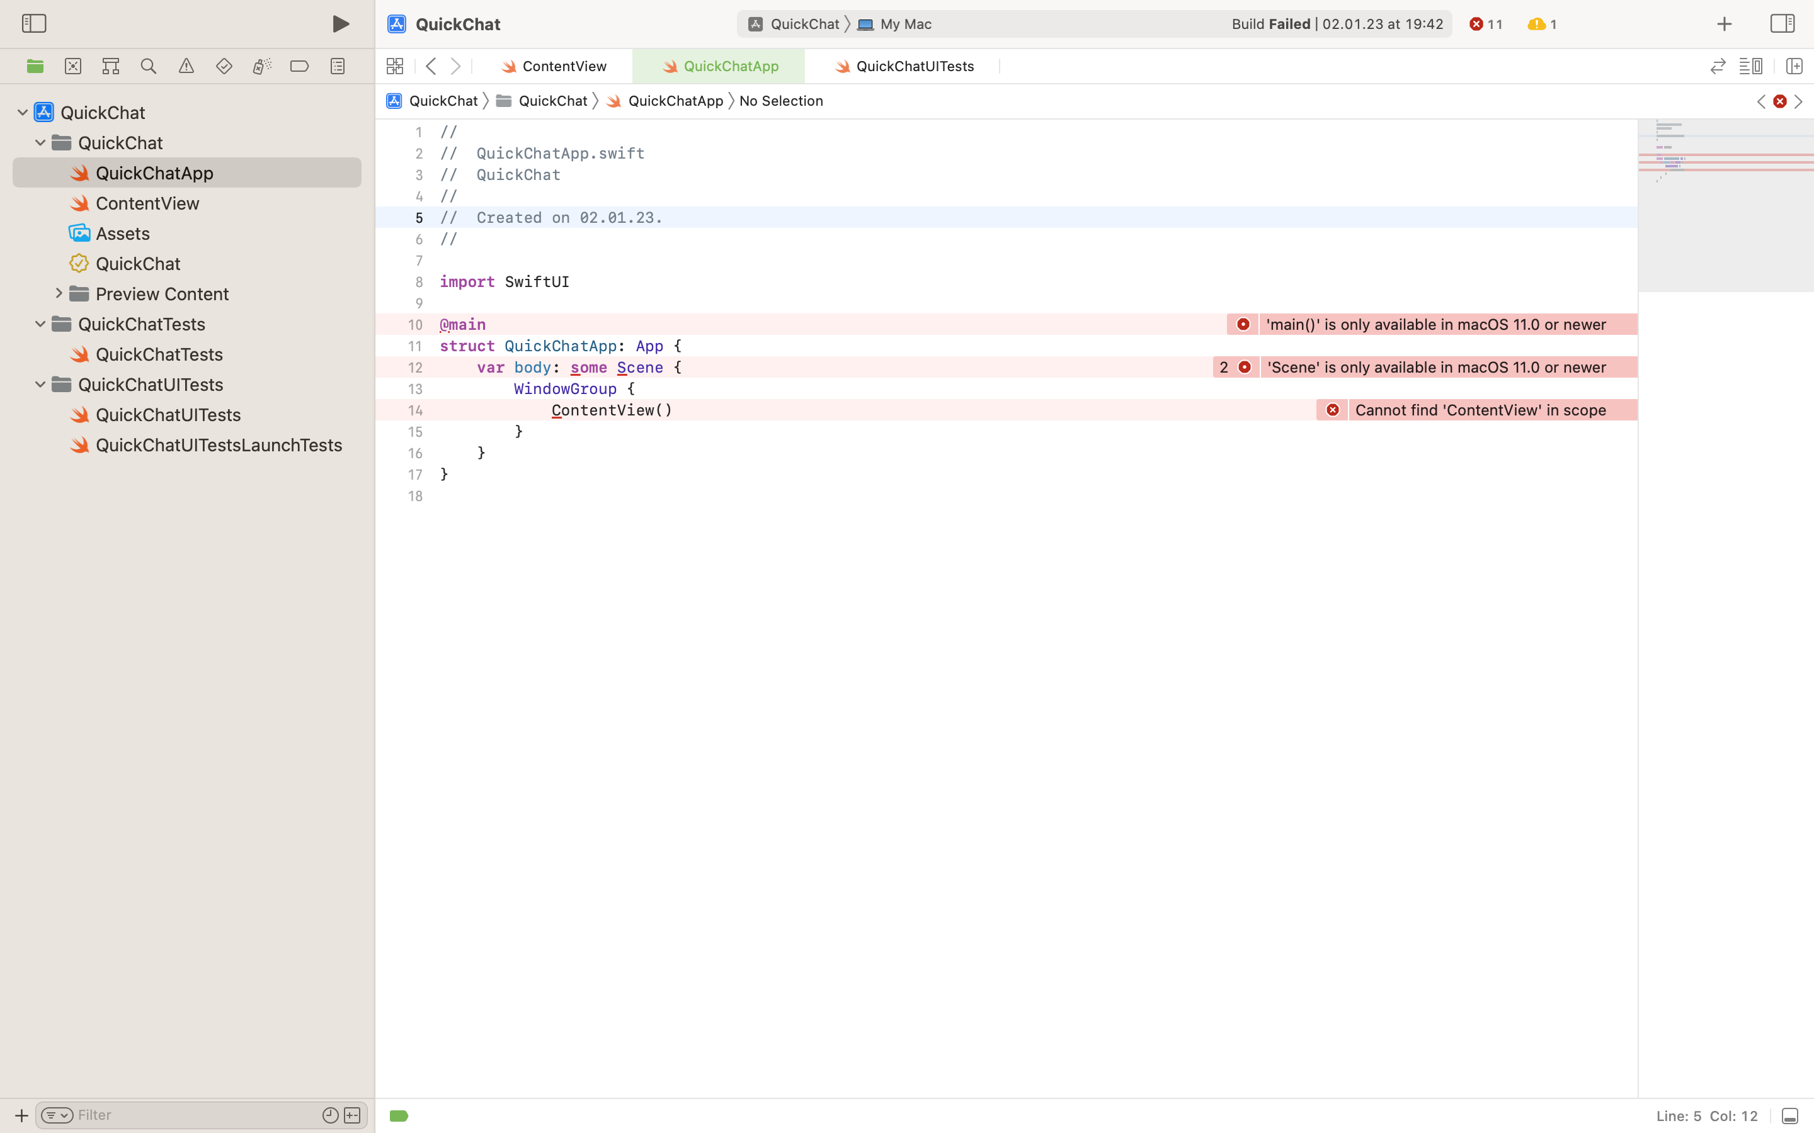Show the Symbol navigator
Screen dimensions: 1814x1133
[110, 66]
